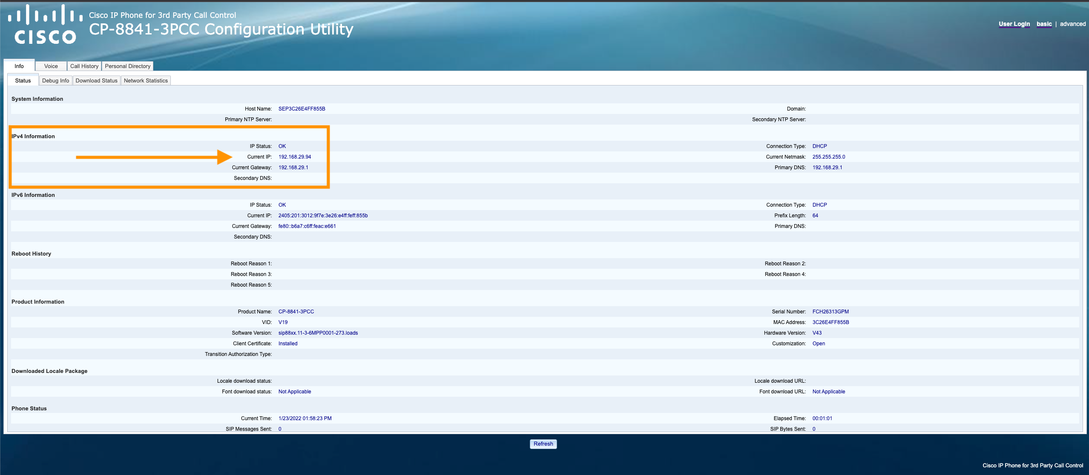Screen dimensions: 1089x475
Task: Click Current Time value 1/23/2022 01:58:23 PM
Action: (305, 418)
